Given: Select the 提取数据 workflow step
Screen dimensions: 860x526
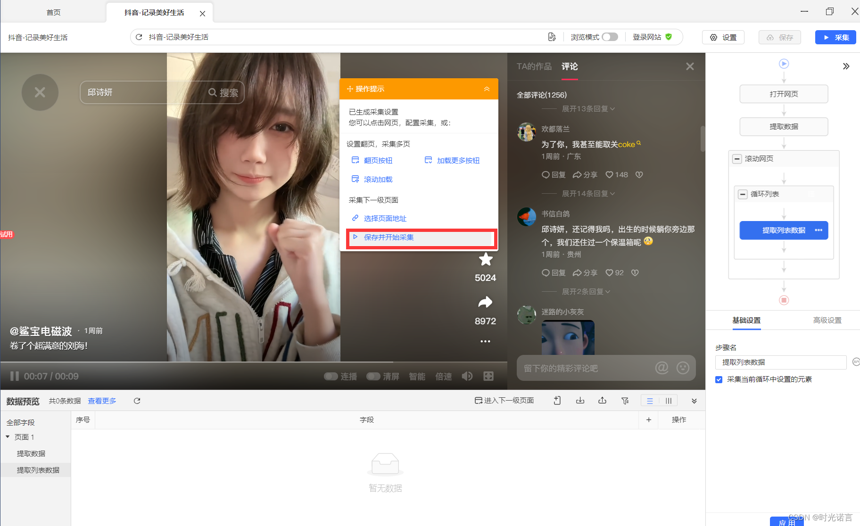Looking at the screenshot, I should 784,126.
